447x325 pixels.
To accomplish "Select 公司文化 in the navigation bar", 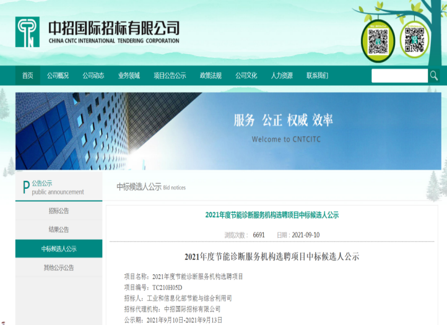I will (246, 76).
